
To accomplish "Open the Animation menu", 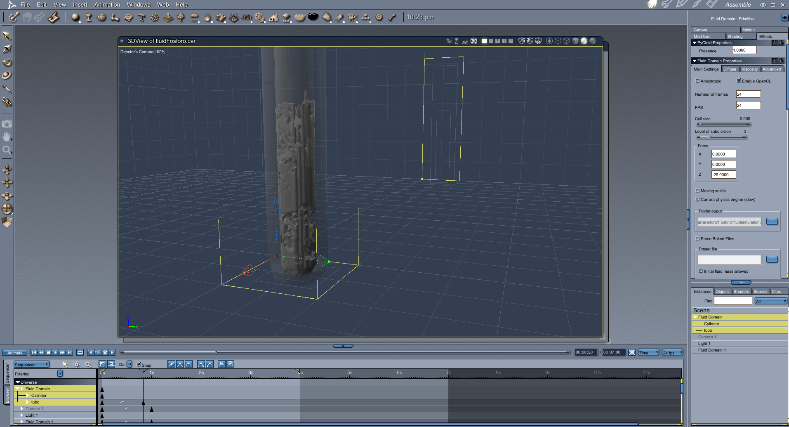I will pos(107,5).
